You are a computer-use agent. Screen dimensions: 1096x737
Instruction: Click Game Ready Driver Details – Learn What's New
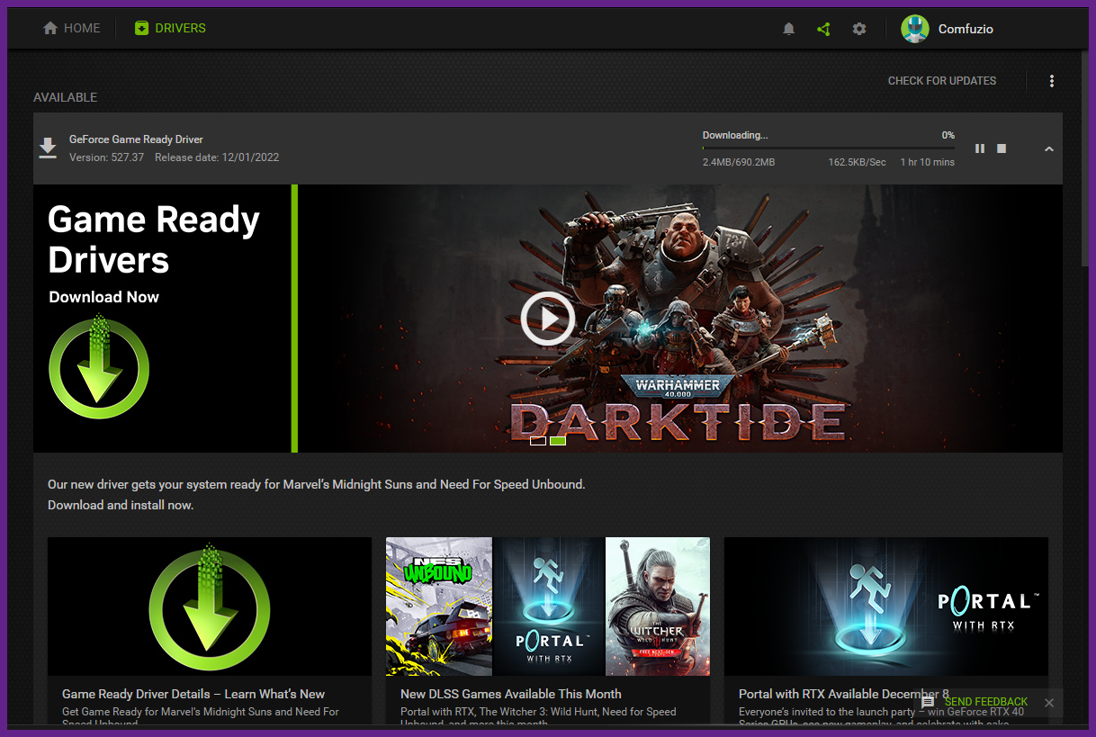tap(193, 694)
